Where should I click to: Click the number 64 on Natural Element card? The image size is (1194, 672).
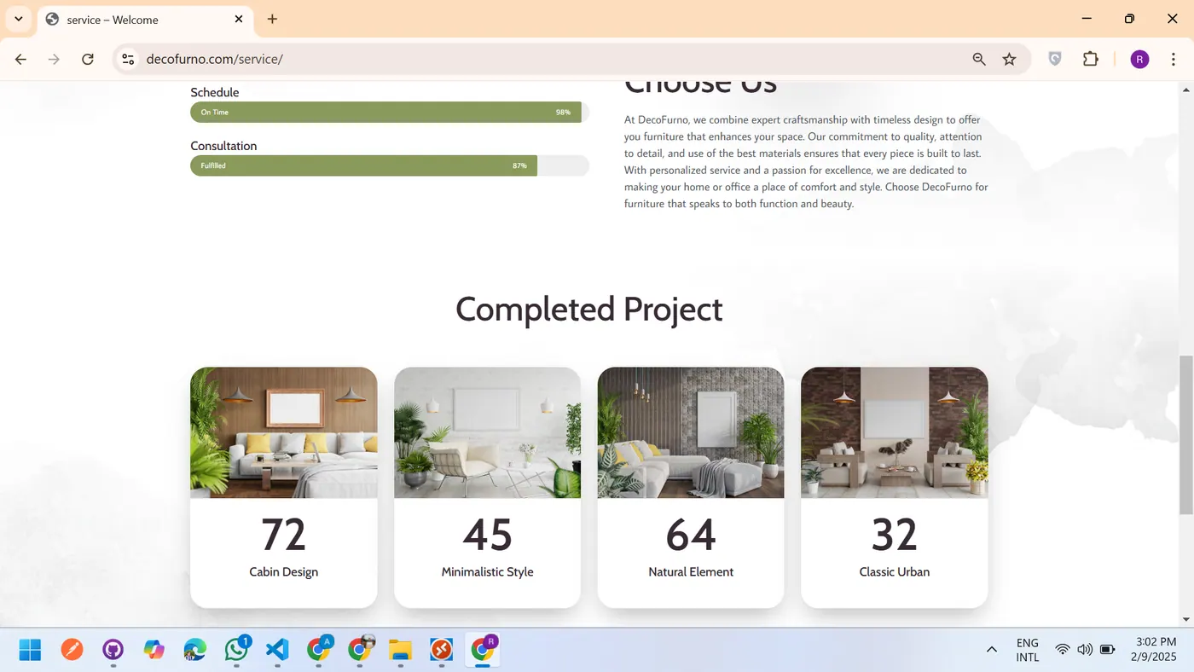point(691,535)
